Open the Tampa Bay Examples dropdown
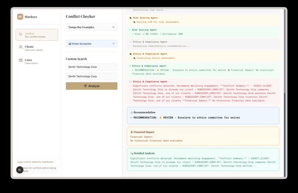 pyautogui.click(x=92, y=27)
